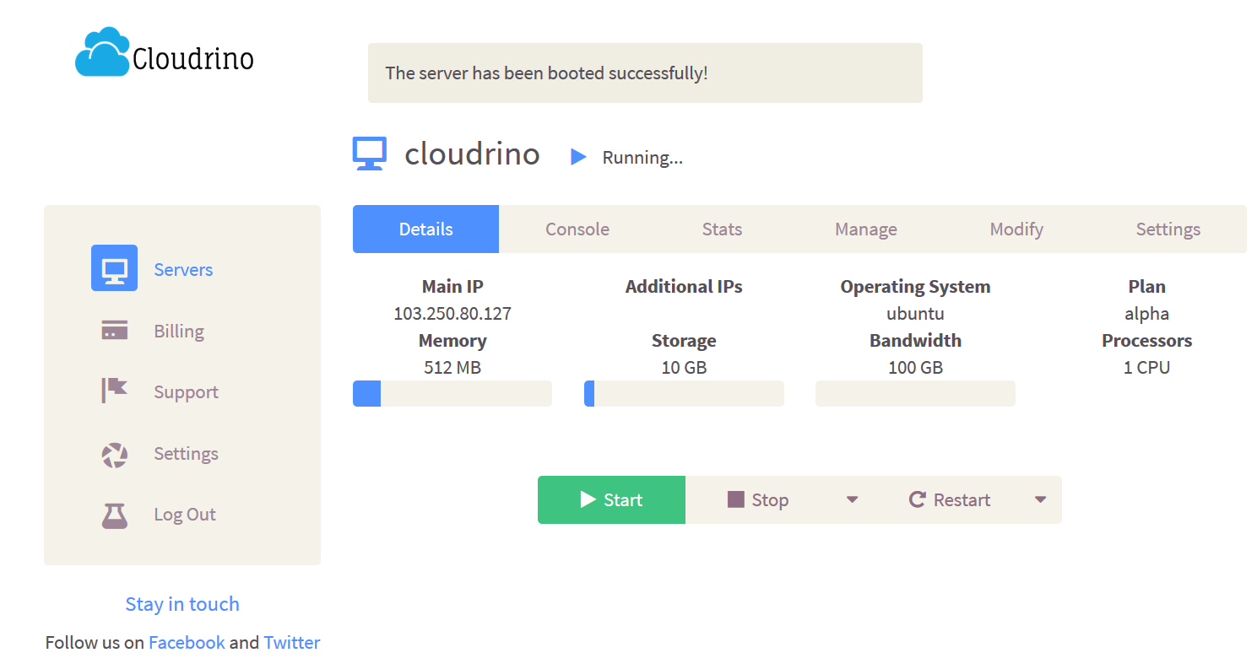The width and height of the screenshot is (1257, 669).
Task: Expand the Stop button dropdown arrow
Action: pos(852,500)
